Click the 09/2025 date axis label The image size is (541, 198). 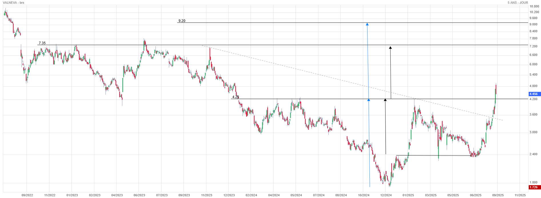click(x=498, y=195)
